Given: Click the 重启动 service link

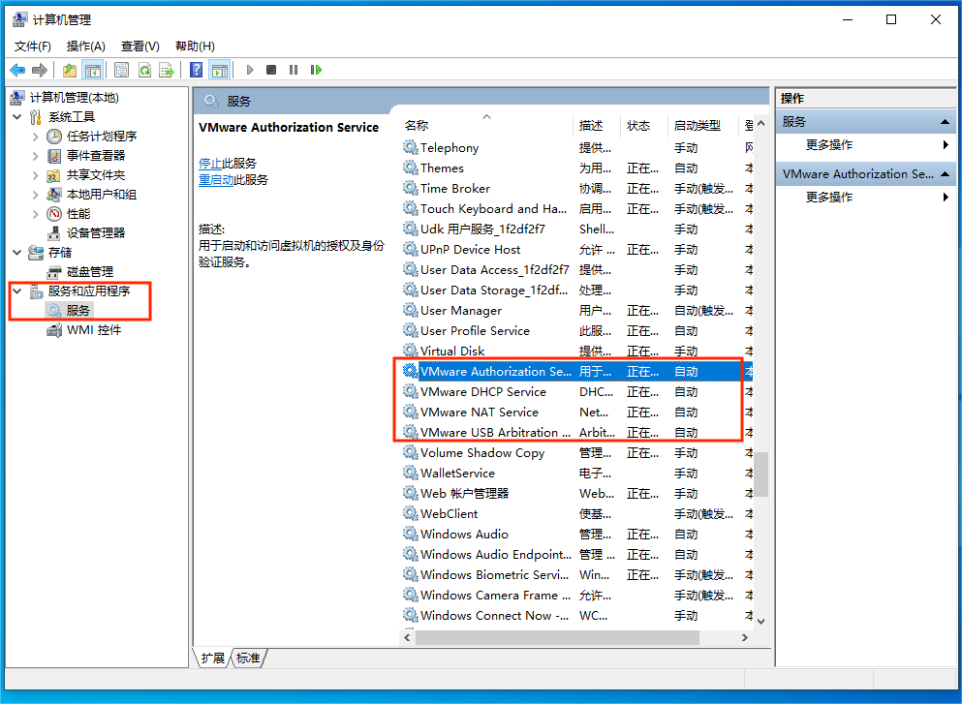Looking at the screenshot, I should [216, 180].
